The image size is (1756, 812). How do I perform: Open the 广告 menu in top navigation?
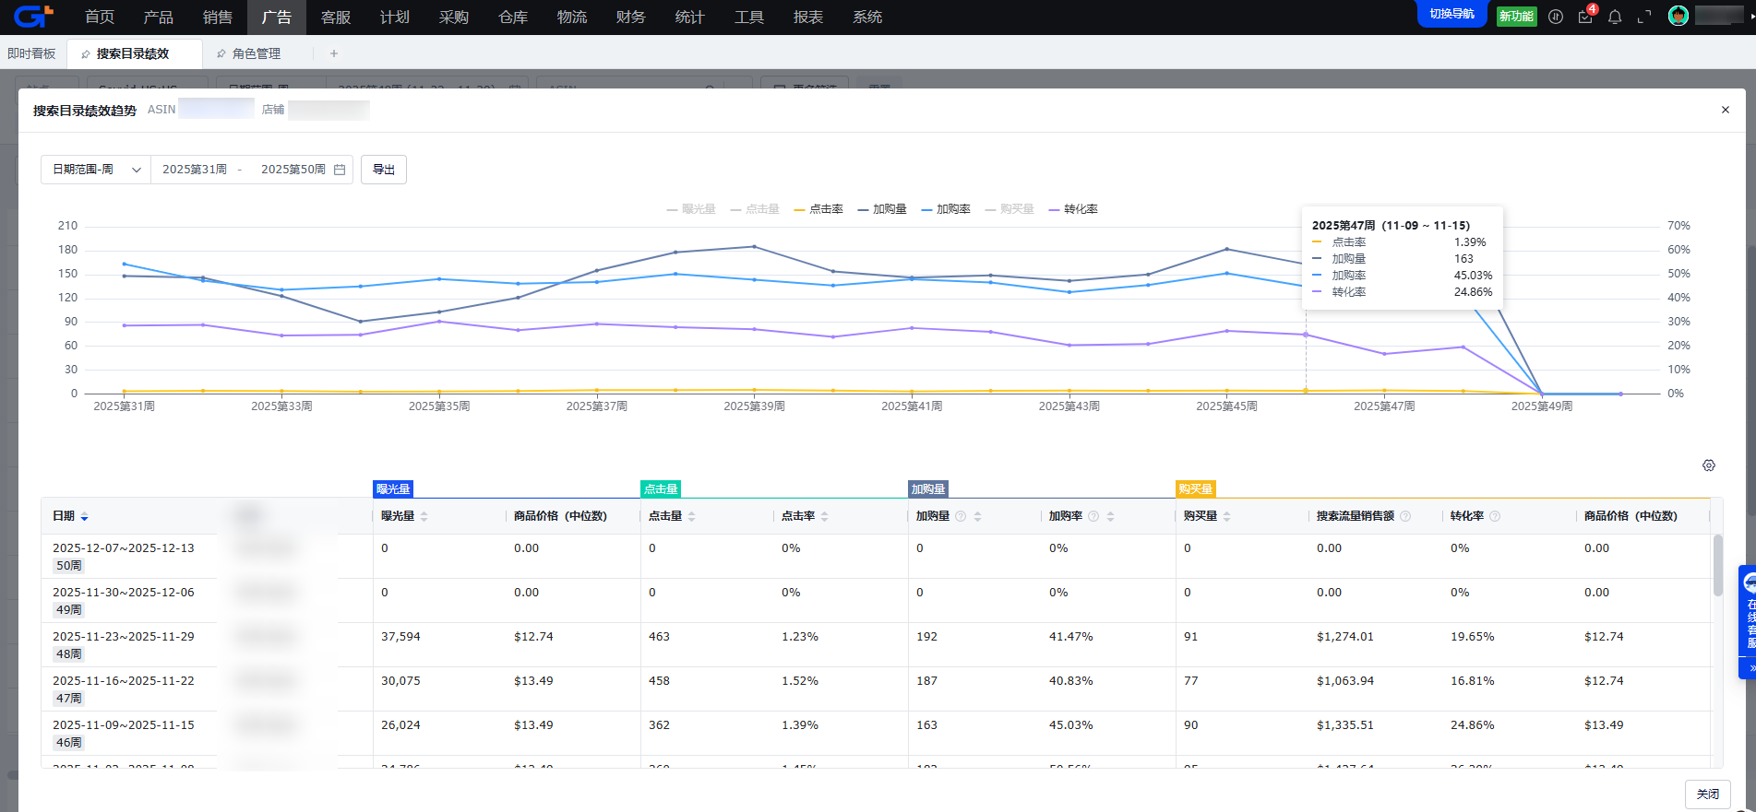tap(276, 18)
